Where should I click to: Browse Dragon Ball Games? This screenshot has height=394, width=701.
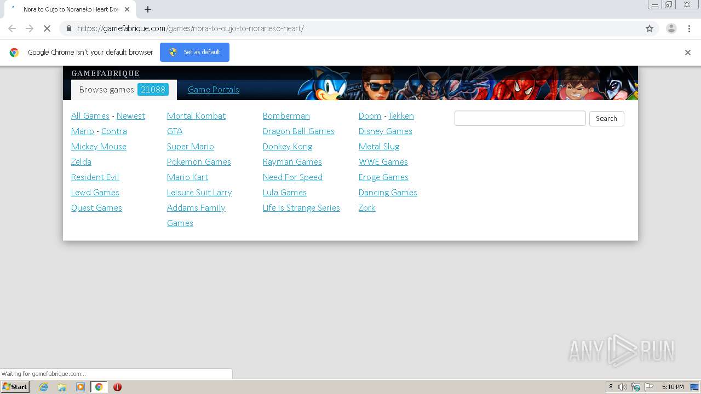(x=298, y=131)
